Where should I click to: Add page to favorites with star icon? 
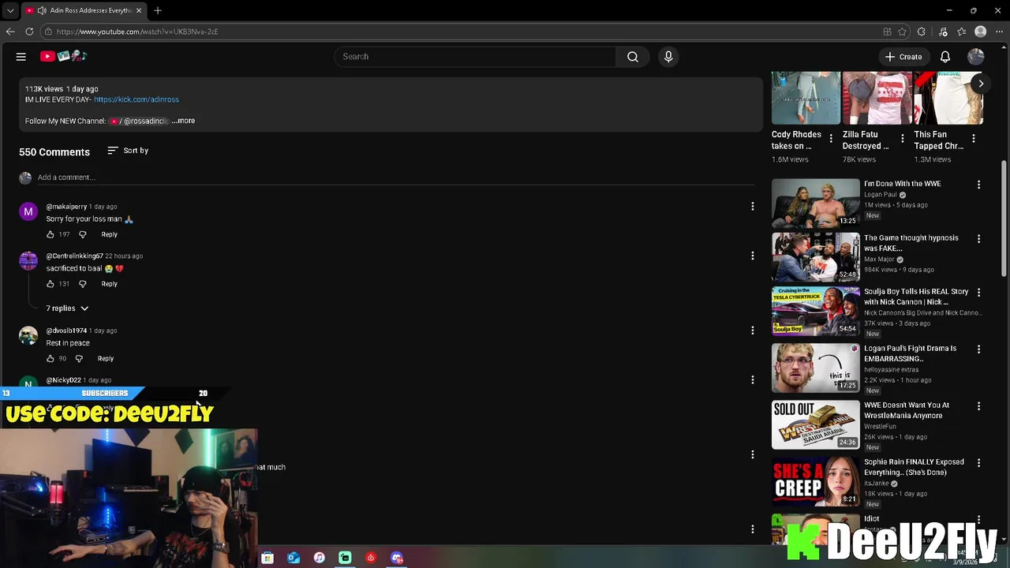click(902, 32)
